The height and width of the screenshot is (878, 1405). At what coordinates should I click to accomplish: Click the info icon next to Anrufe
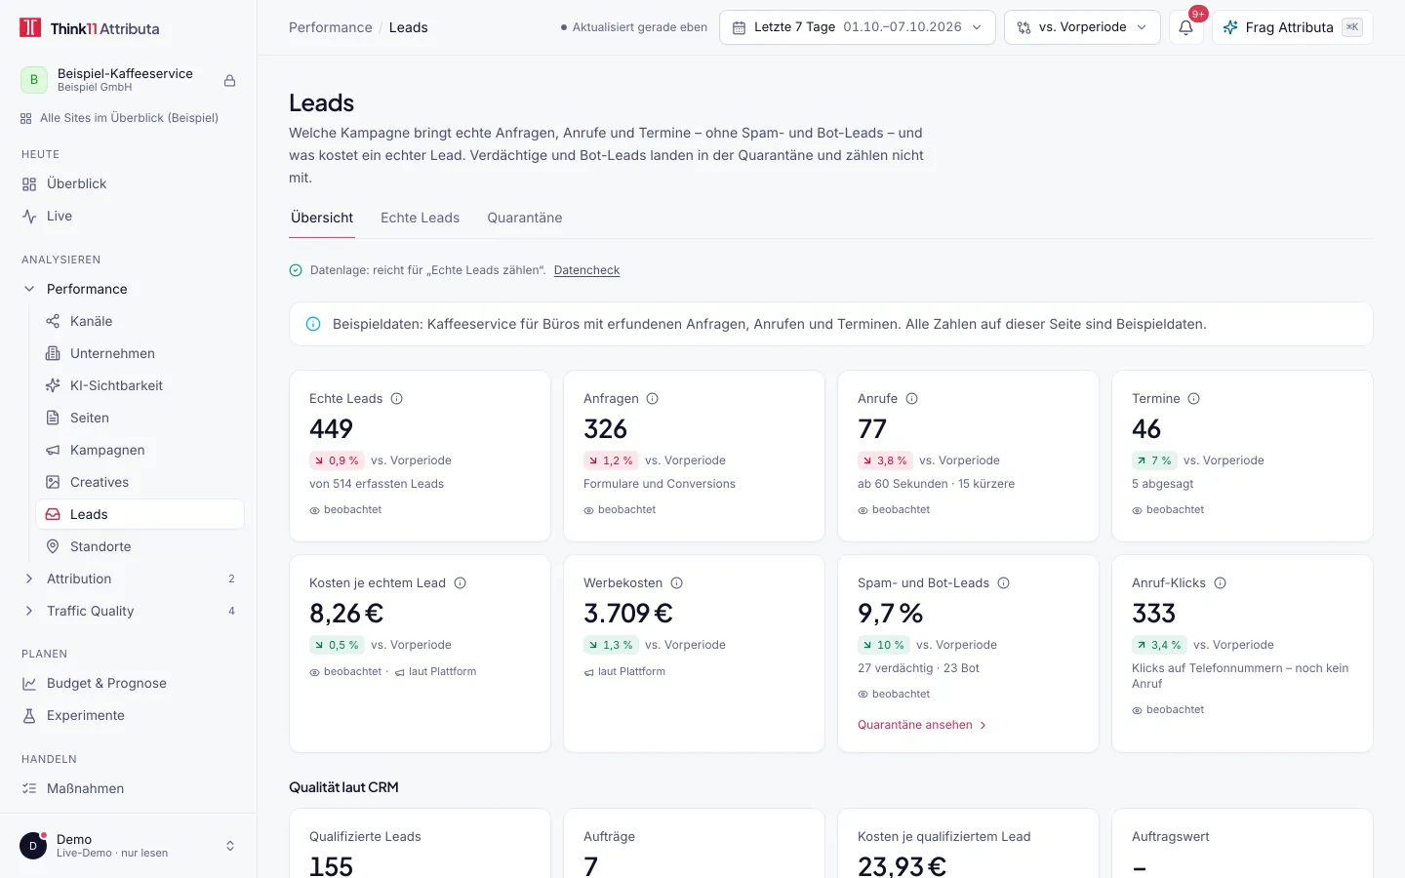(912, 399)
